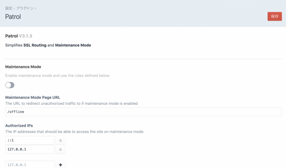This screenshot has height=168, width=286.
Task: Remove the ::1 authorized IP entry
Action: (x=60, y=141)
